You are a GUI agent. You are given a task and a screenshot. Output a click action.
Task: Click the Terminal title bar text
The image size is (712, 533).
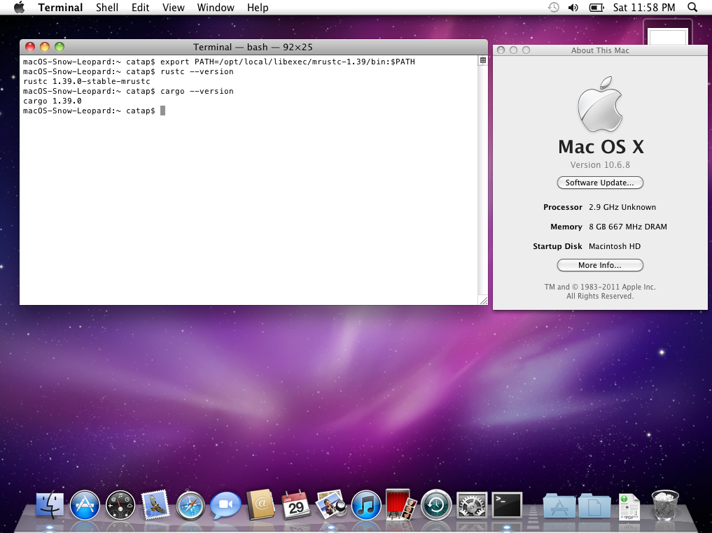[253, 47]
